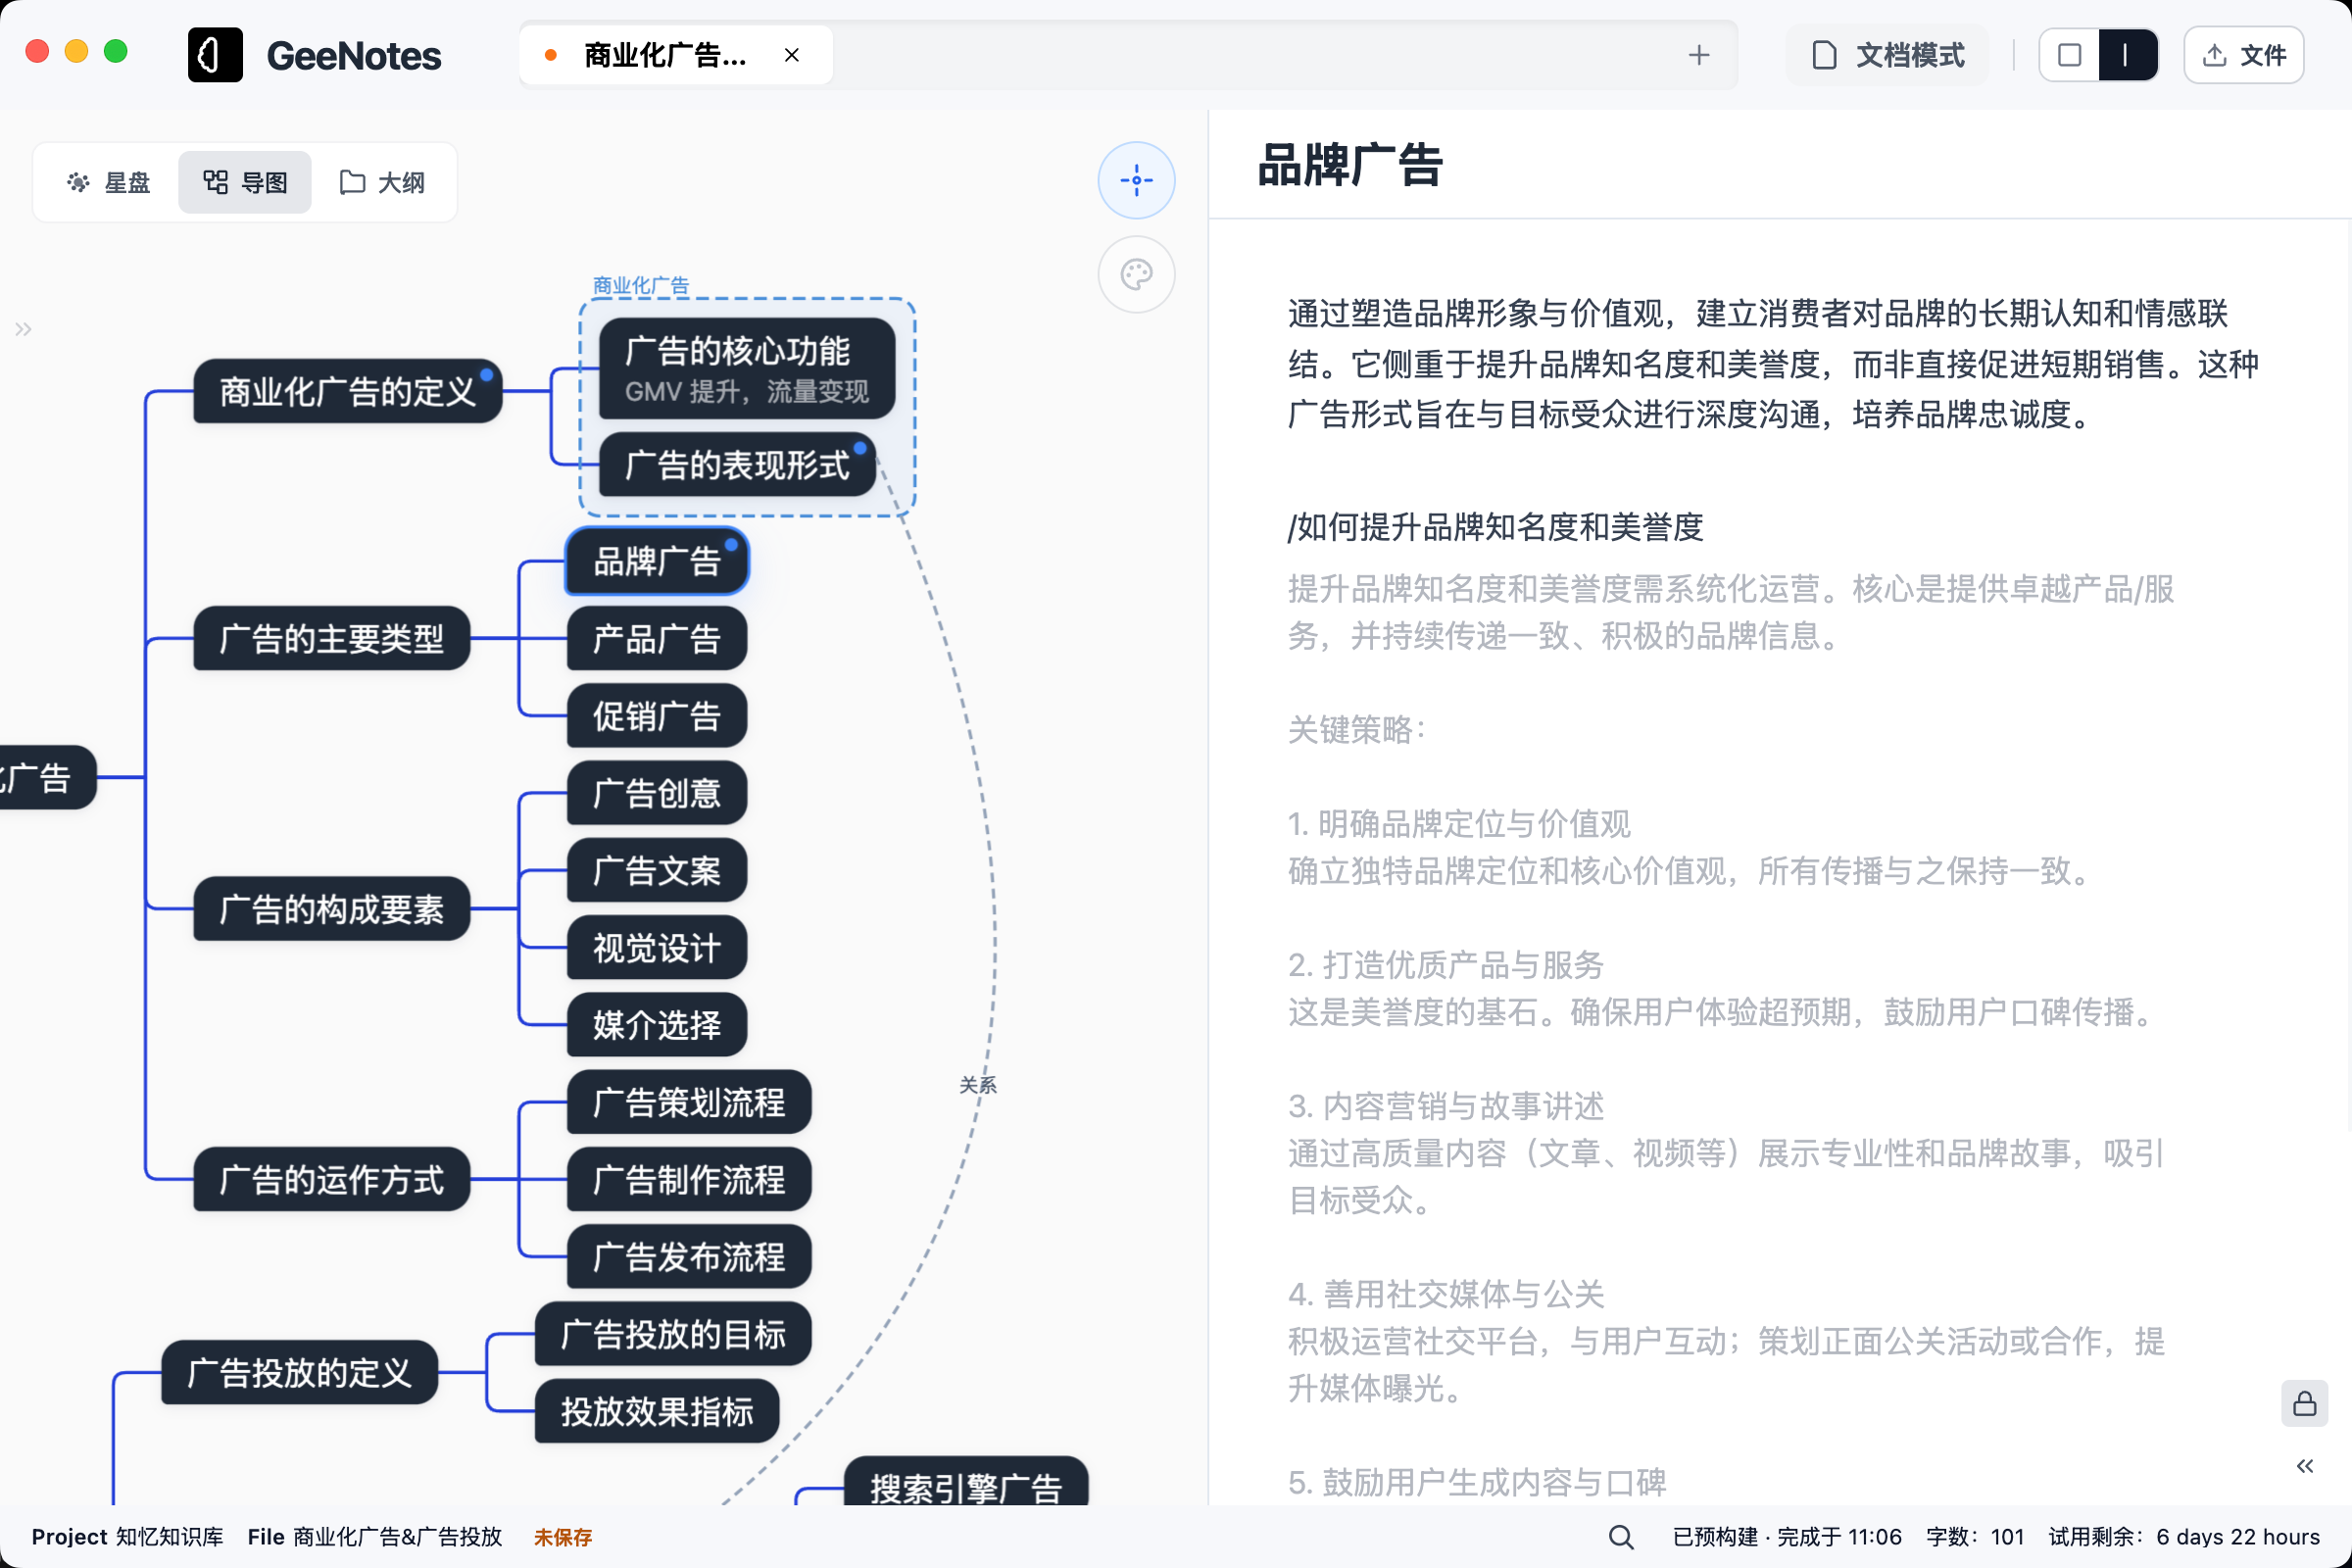This screenshot has height=1568, width=2352.
Task: Click the orange tab status dot
Action: [x=549, y=55]
